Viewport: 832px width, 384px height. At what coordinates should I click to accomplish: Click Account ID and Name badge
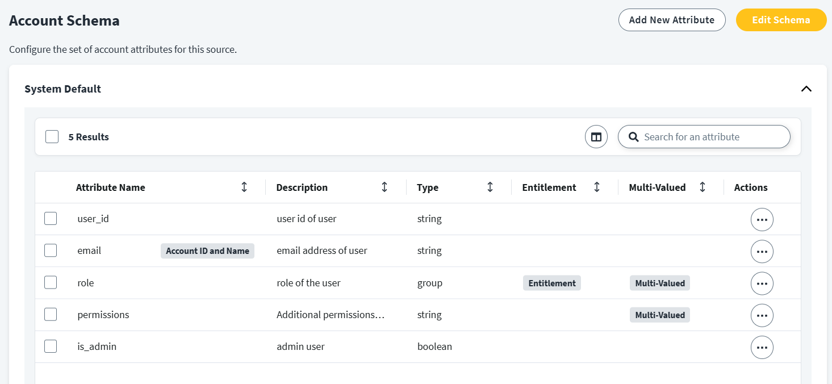tap(207, 251)
